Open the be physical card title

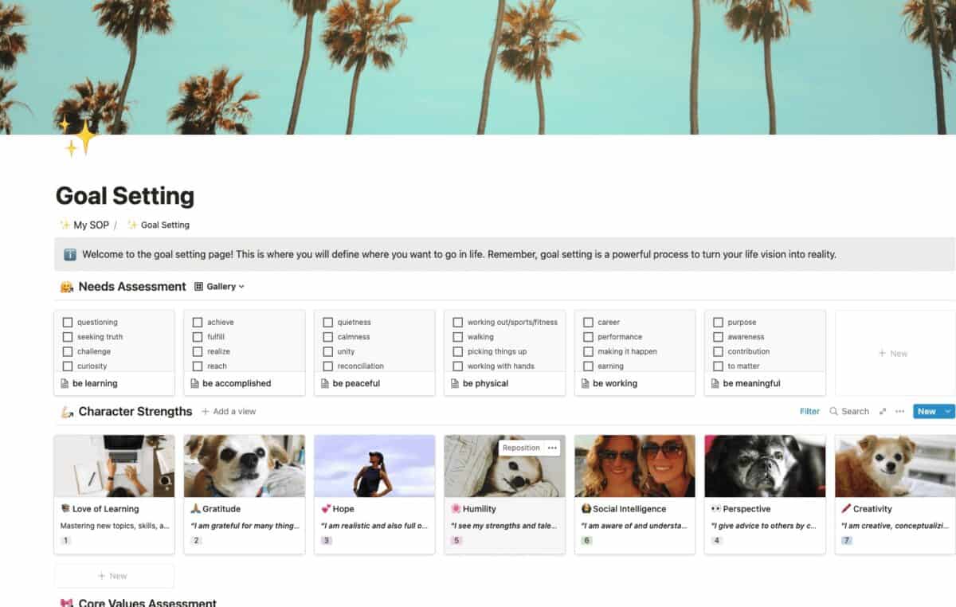pos(486,384)
